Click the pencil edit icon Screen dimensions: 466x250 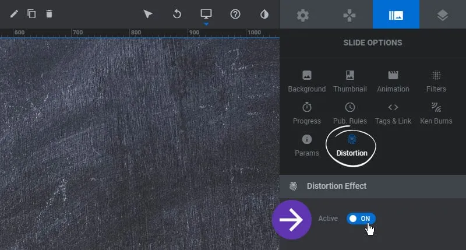coord(15,14)
